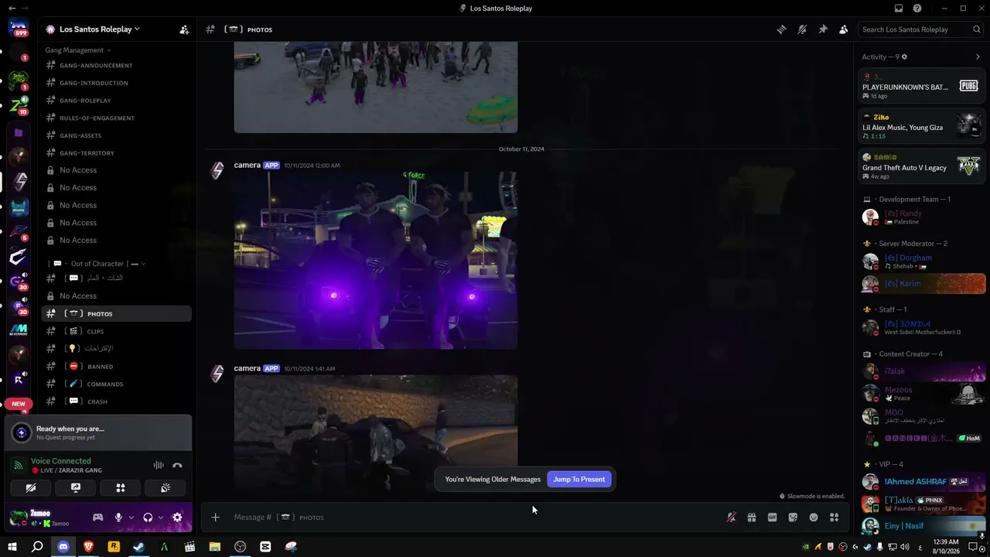Open the banned channel
The width and height of the screenshot is (990, 557).
(116, 367)
